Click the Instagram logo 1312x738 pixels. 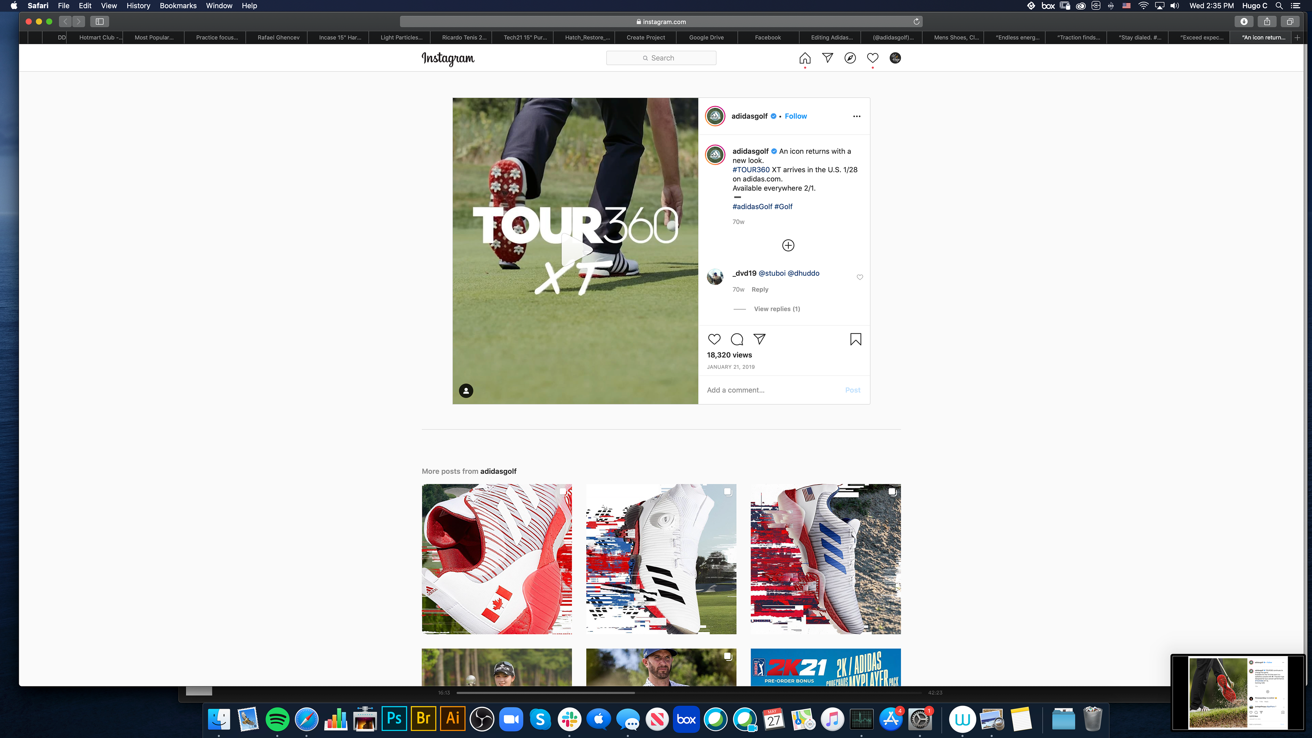(x=448, y=58)
